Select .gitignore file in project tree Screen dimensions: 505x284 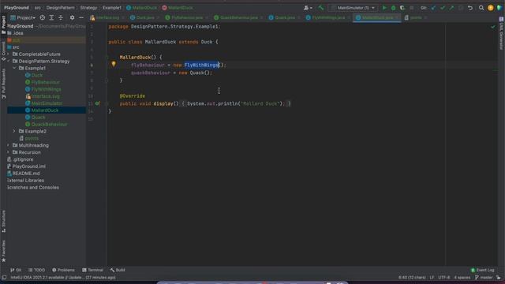23,159
